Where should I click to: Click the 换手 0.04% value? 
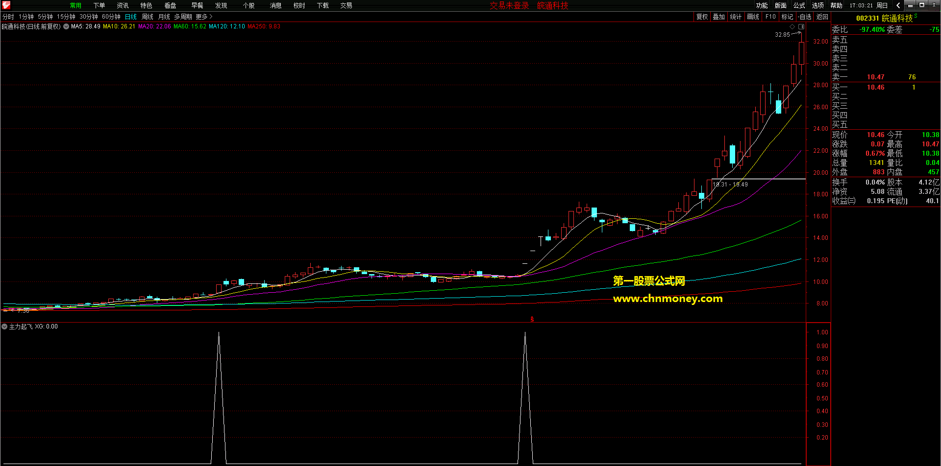coord(875,182)
